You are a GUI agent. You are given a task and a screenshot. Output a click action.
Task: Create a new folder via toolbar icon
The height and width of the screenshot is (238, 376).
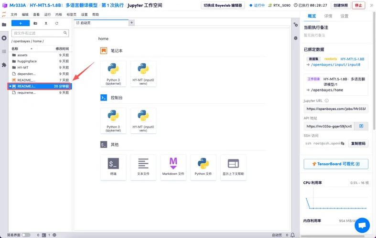click(35, 23)
